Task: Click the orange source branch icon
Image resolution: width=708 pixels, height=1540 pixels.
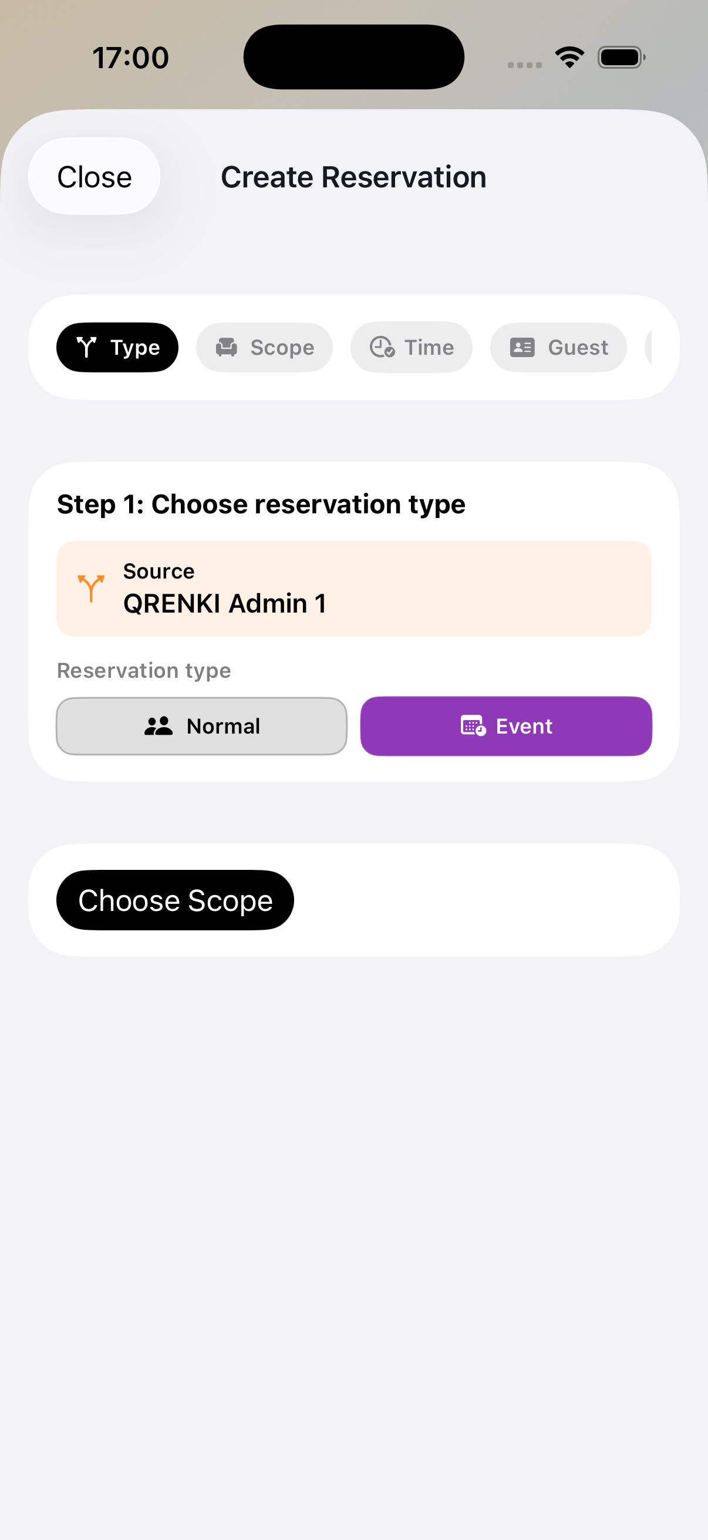Action: (x=91, y=589)
